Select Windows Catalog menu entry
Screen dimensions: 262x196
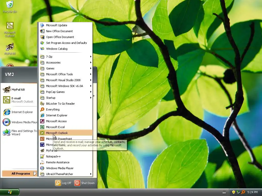click(x=65, y=49)
